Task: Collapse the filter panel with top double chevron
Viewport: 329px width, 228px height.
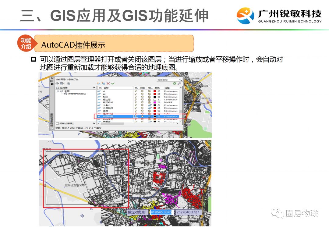Action: click(94, 87)
